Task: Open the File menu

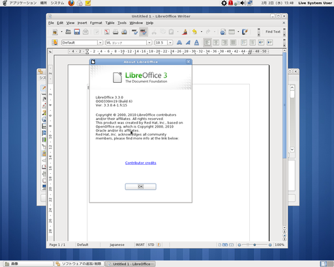Action: pos(51,23)
